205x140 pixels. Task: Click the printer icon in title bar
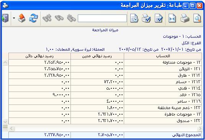coord(6,6)
